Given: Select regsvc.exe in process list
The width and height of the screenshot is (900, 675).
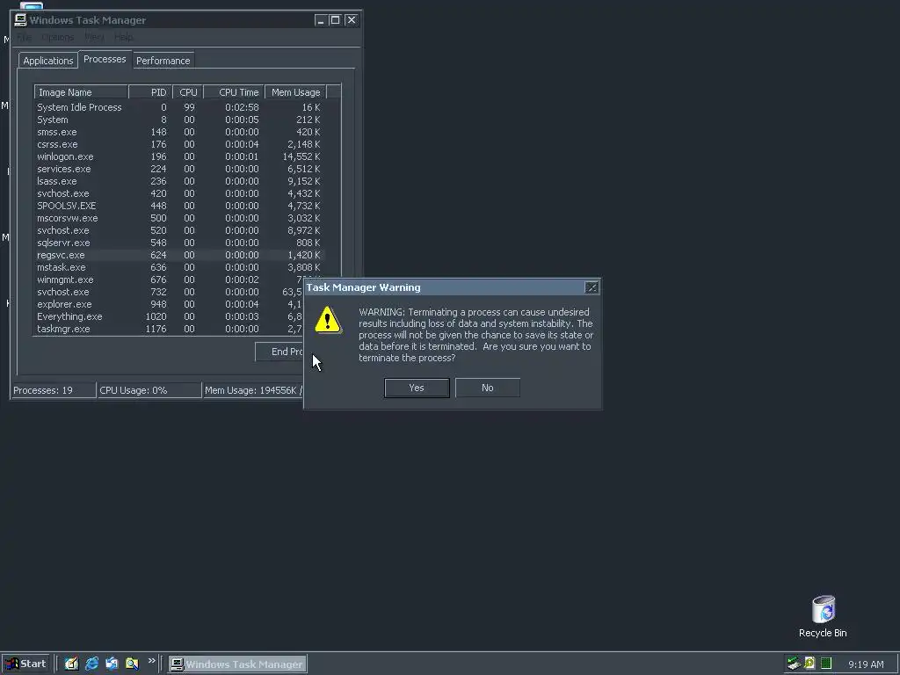Looking at the screenshot, I should 179,256.
